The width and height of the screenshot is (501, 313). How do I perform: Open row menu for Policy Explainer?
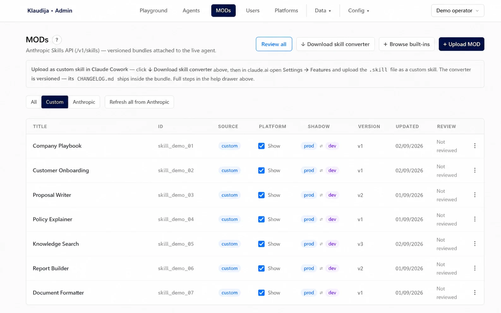(474, 219)
